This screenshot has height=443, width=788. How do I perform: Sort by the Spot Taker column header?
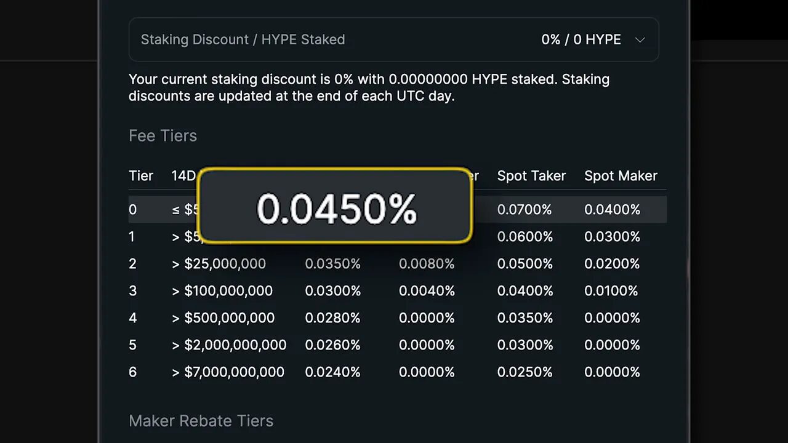[x=531, y=176]
